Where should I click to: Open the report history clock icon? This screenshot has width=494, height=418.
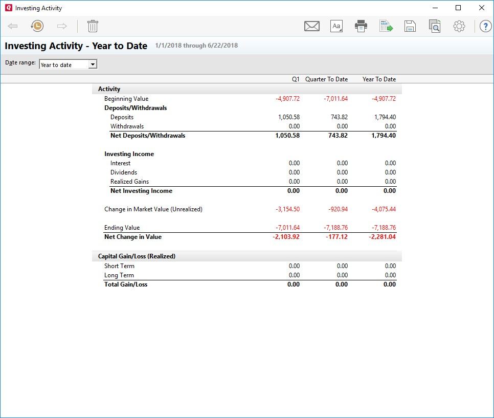(x=37, y=26)
